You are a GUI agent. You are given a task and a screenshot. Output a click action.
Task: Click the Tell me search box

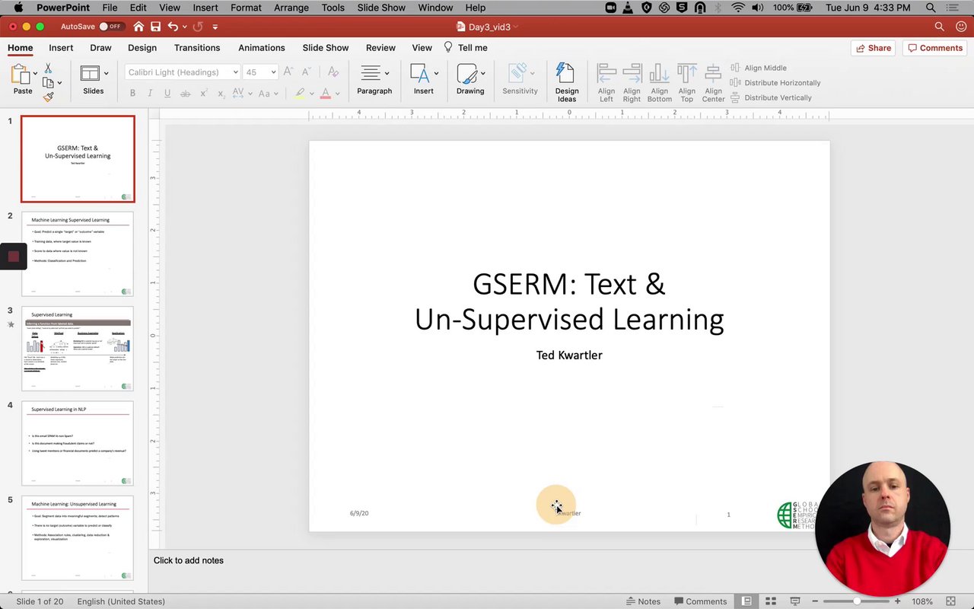[x=466, y=48]
